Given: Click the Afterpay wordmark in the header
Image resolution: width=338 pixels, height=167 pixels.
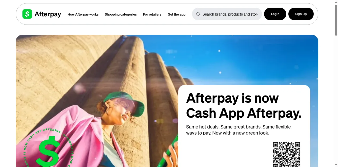Looking at the screenshot, I should pos(48,14).
